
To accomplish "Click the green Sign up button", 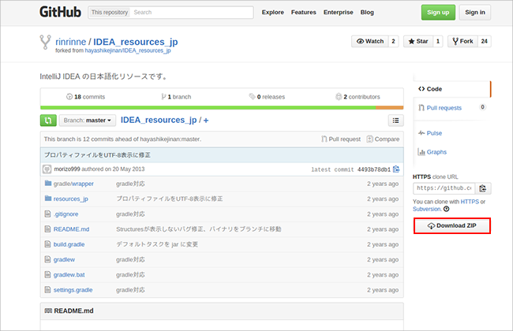I will [438, 13].
